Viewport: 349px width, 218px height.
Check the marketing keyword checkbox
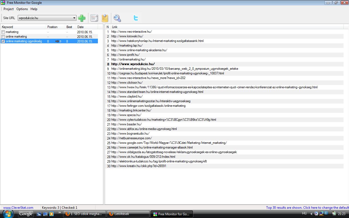coord(3,32)
